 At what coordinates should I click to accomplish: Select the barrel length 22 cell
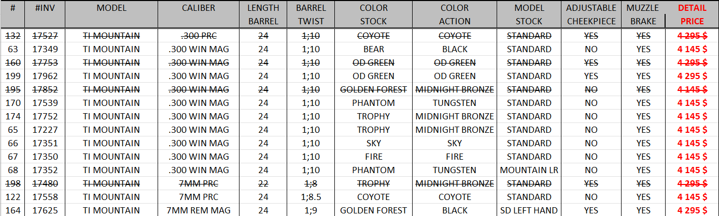tap(263, 183)
